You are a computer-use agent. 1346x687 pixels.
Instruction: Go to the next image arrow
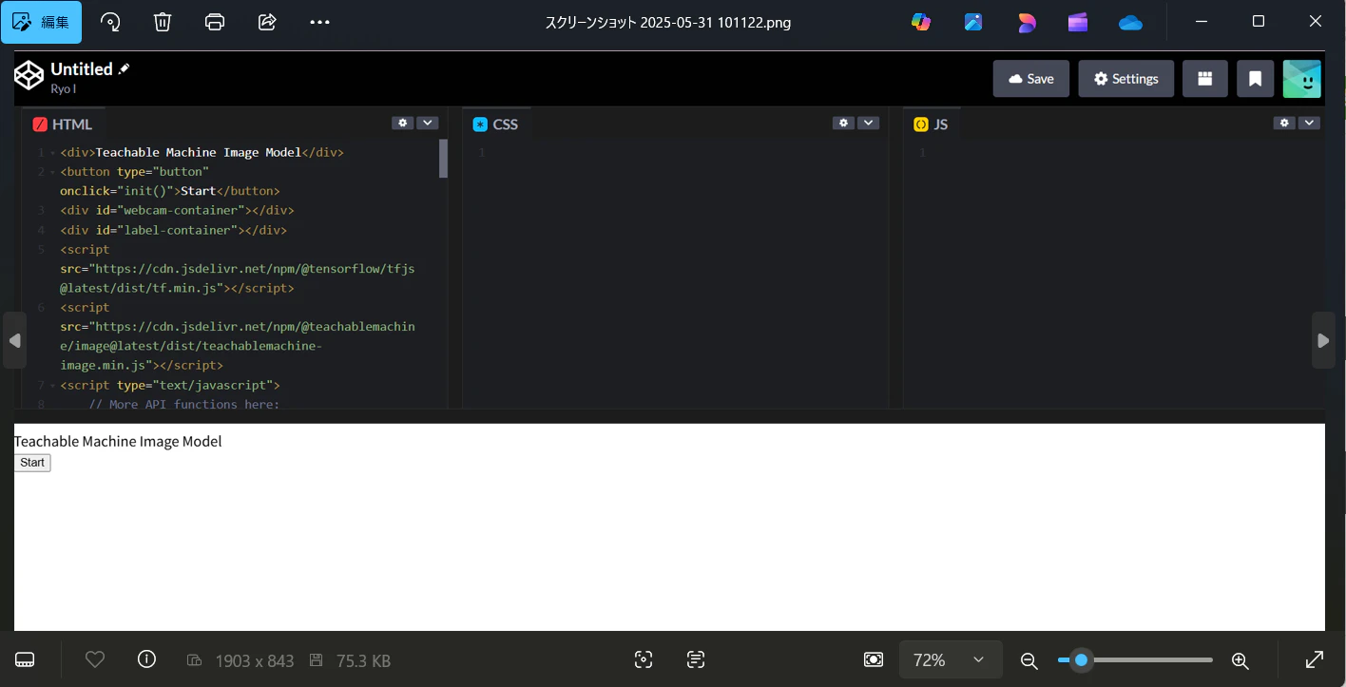(x=1323, y=340)
